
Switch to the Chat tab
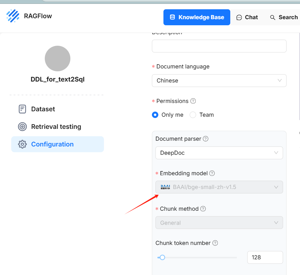(x=247, y=17)
